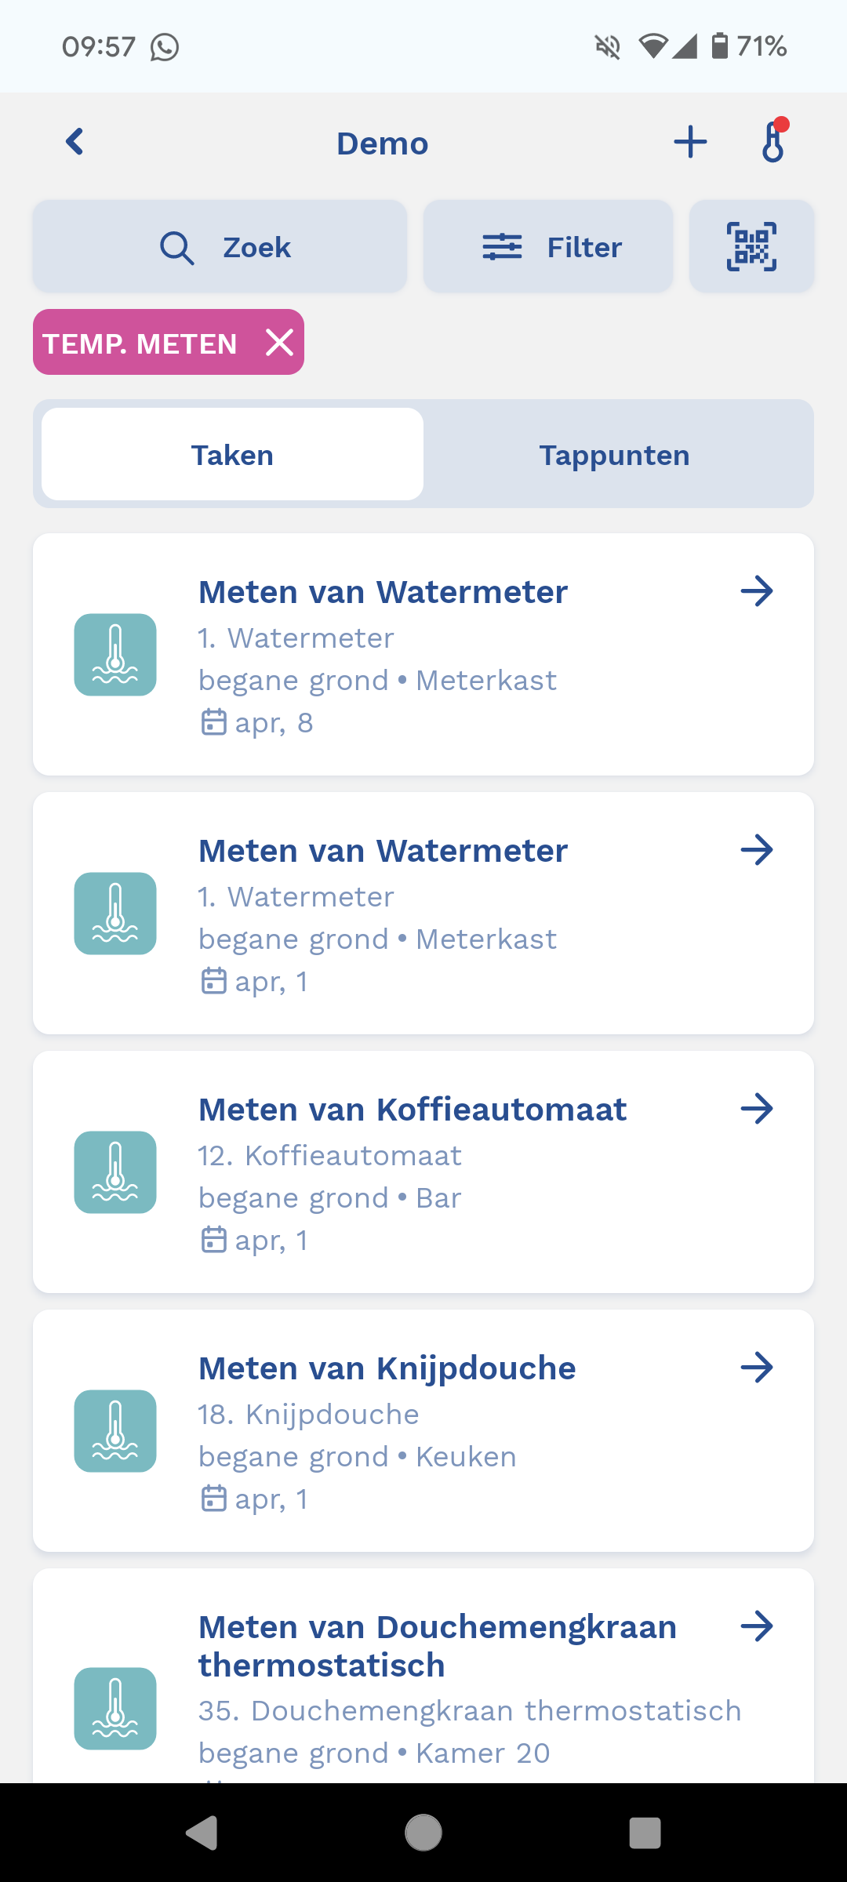Tap the back chevron icon
Viewport: 847px width, 1882px height.
(x=75, y=143)
